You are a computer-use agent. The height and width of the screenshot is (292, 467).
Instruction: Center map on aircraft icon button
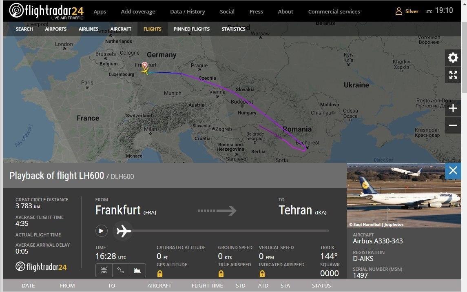[104, 270]
